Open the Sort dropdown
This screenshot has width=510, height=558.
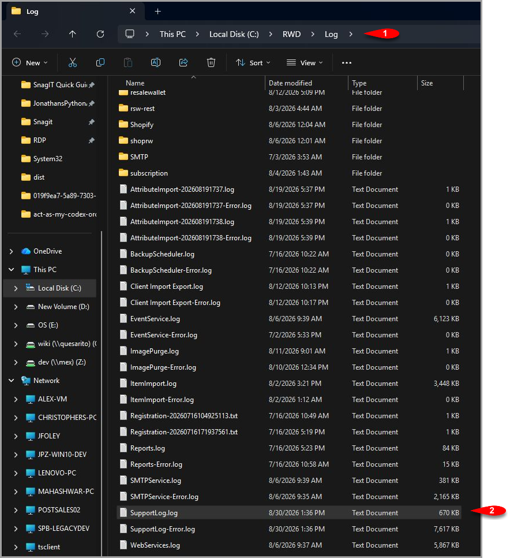[x=253, y=62]
